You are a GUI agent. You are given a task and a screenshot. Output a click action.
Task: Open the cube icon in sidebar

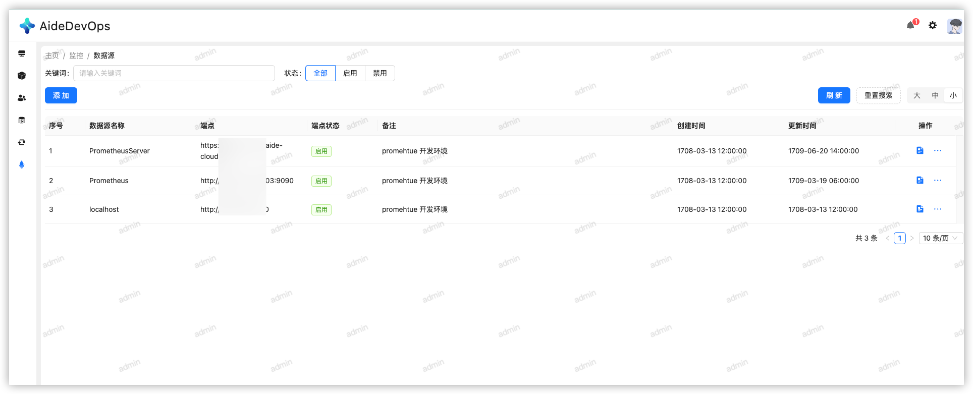22,76
